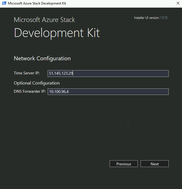The height and width of the screenshot is (189, 182).
Task: Select the DNS Forwarder IP field
Action: [x=108, y=92]
